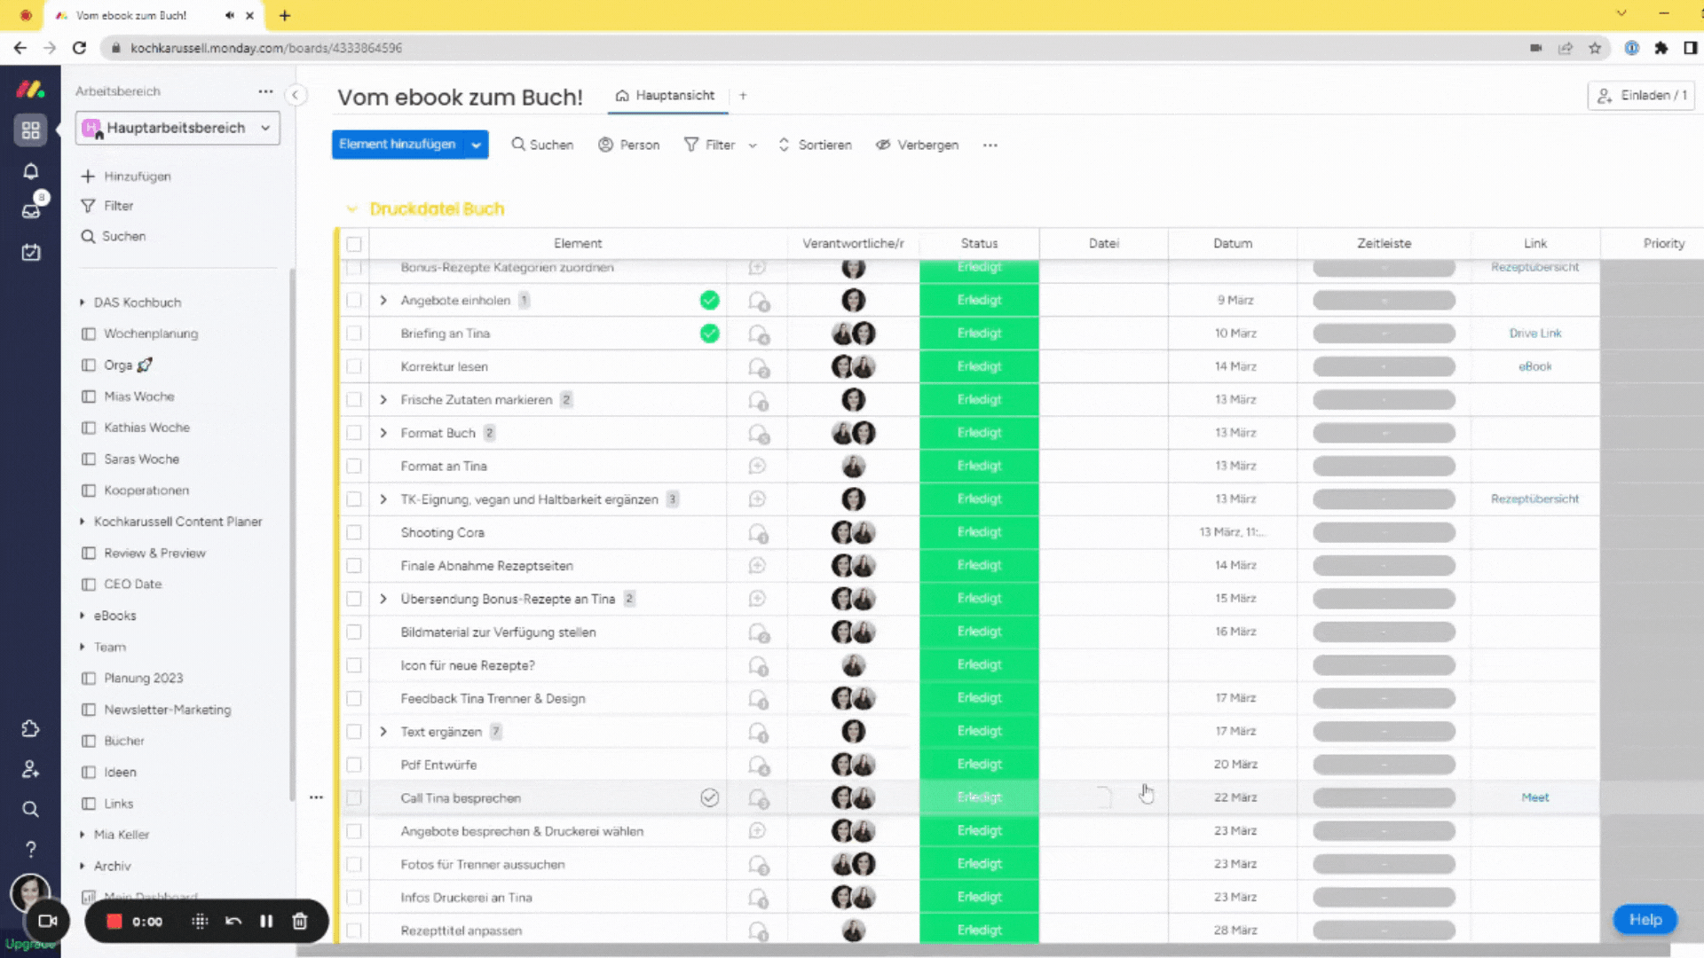This screenshot has height=958, width=1704.
Task: Click the Einladen / 1 button
Action: point(1641,95)
